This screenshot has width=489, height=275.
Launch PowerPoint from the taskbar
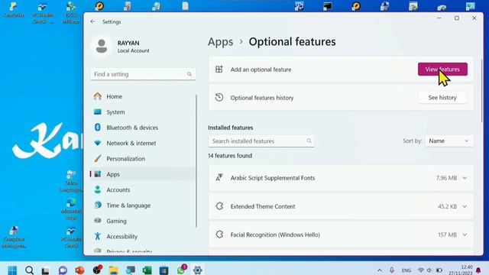(x=79, y=270)
